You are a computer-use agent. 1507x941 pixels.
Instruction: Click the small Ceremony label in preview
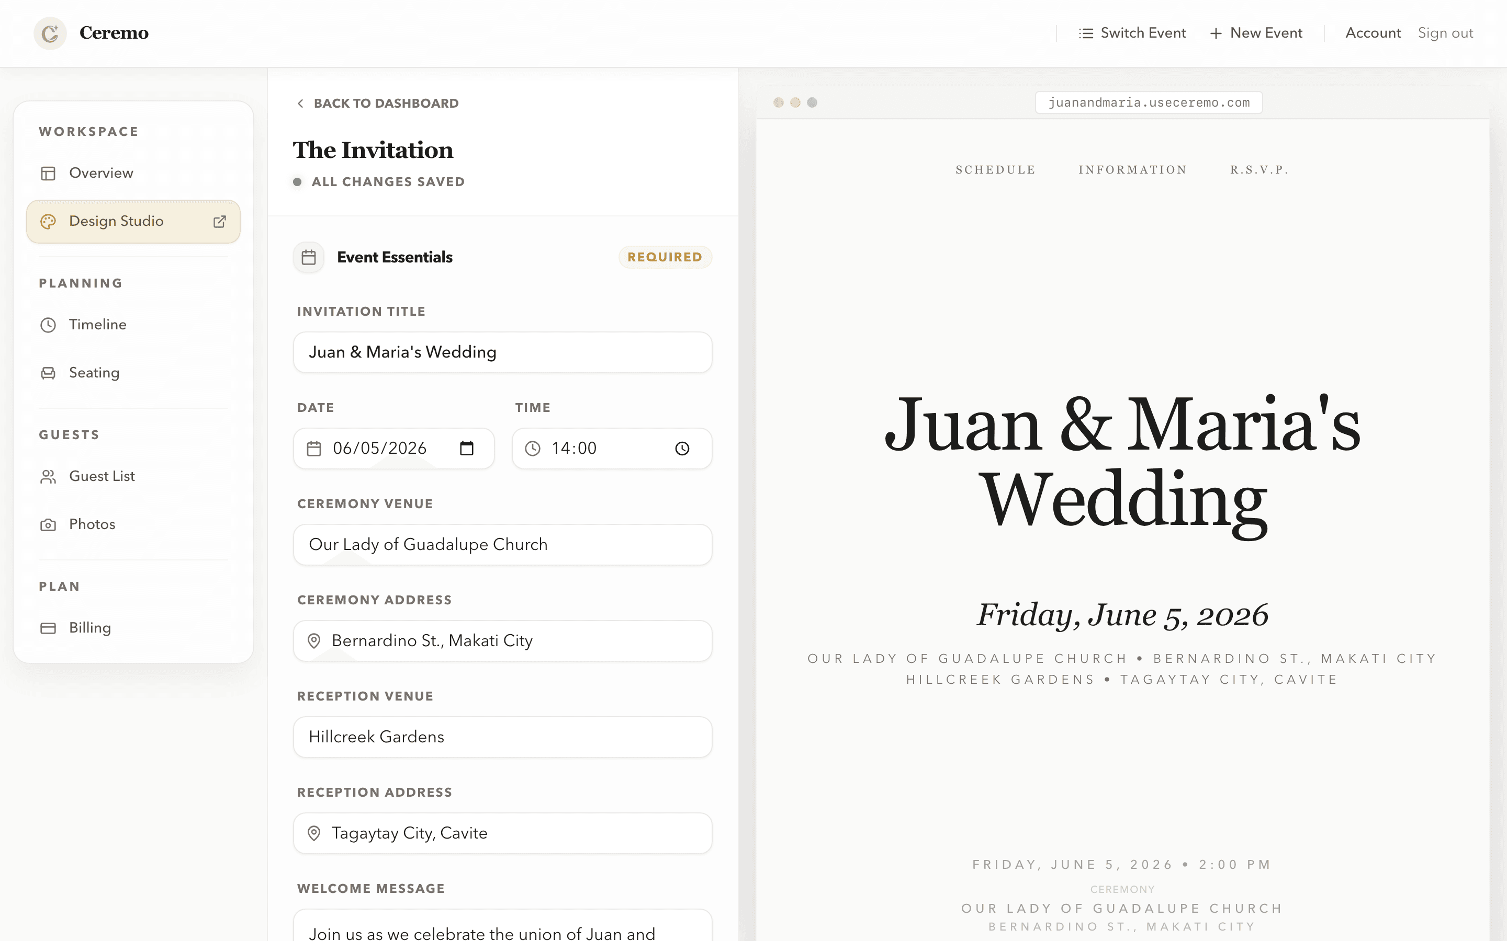[x=1122, y=889]
